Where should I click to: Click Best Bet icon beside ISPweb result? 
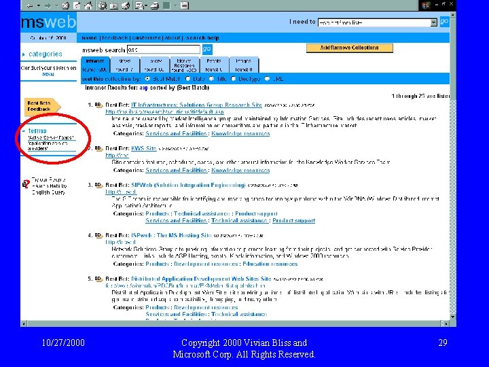(x=98, y=235)
